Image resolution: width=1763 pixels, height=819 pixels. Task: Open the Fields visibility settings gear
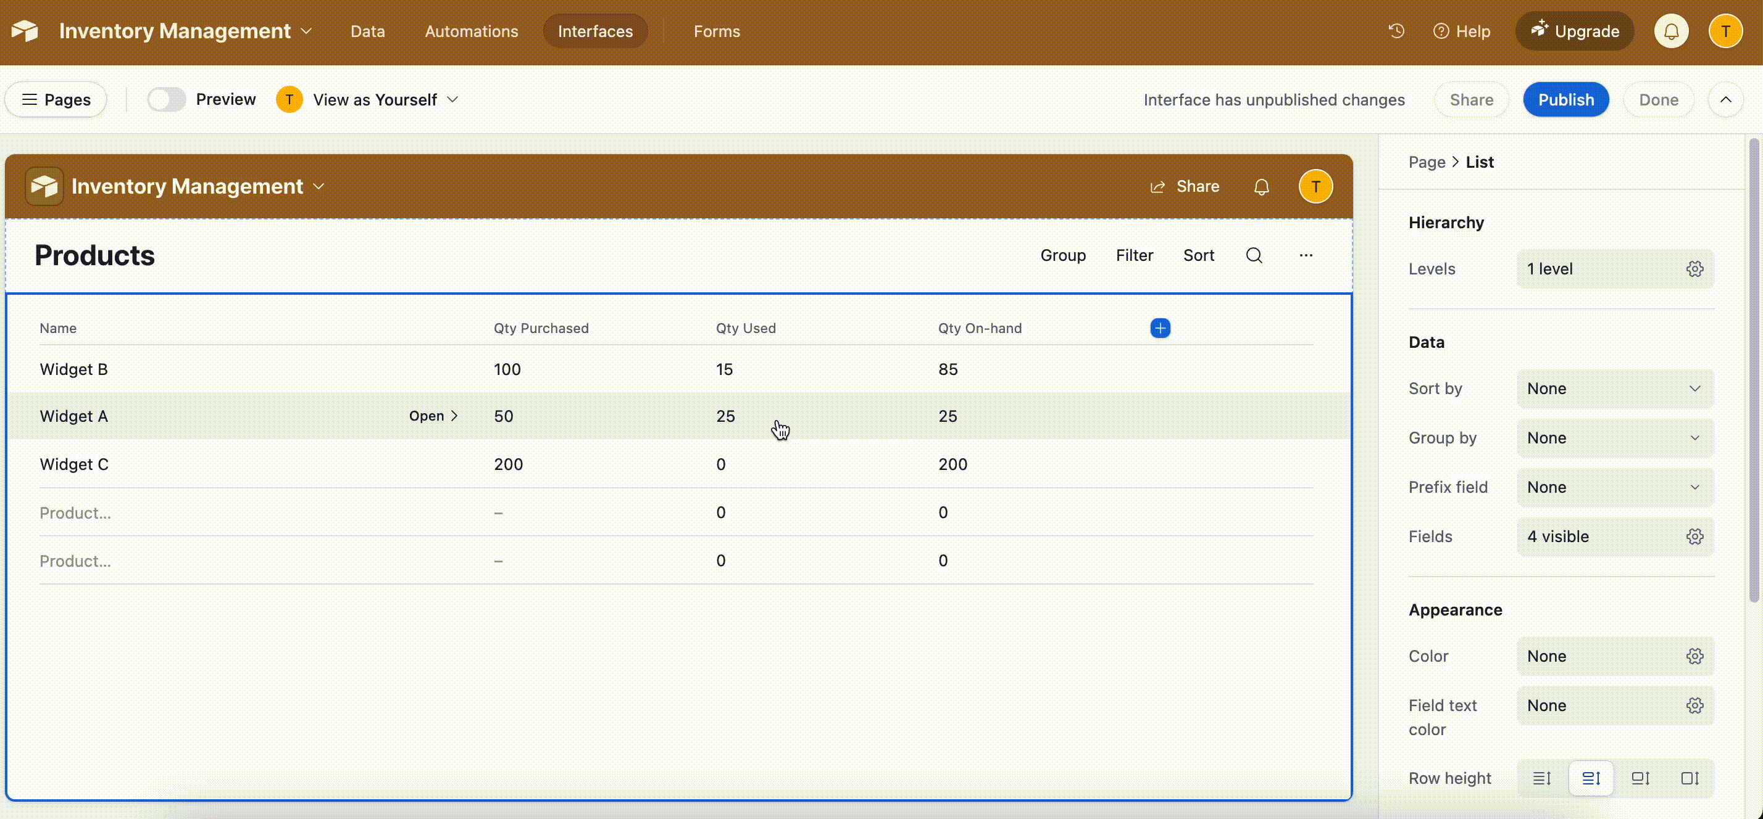pyautogui.click(x=1695, y=536)
